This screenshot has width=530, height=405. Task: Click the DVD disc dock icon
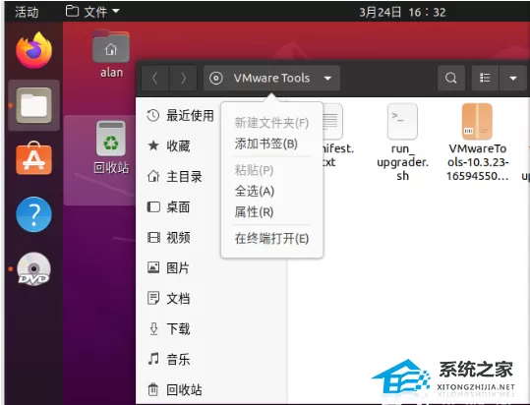tap(33, 269)
